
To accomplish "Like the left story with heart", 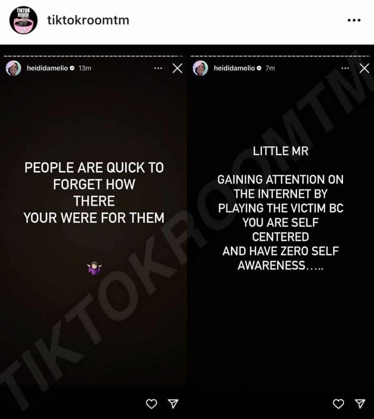I will (151, 404).
